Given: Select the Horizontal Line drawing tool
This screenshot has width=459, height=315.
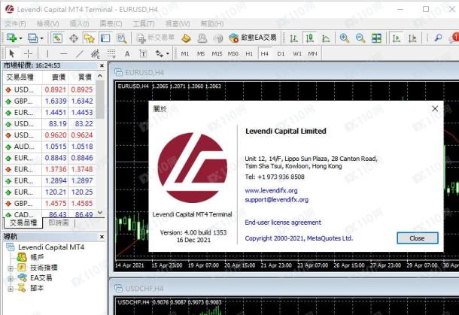Looking at the screenshot, I should click(x=63, y=53).
